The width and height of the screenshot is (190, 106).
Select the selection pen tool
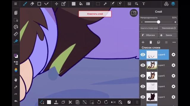pos(112,4)
